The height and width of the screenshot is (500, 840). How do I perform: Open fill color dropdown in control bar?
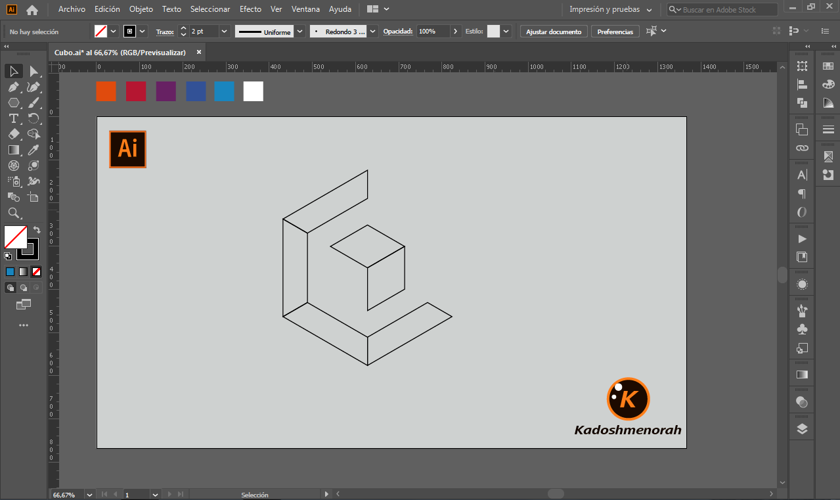pos(114,32)
